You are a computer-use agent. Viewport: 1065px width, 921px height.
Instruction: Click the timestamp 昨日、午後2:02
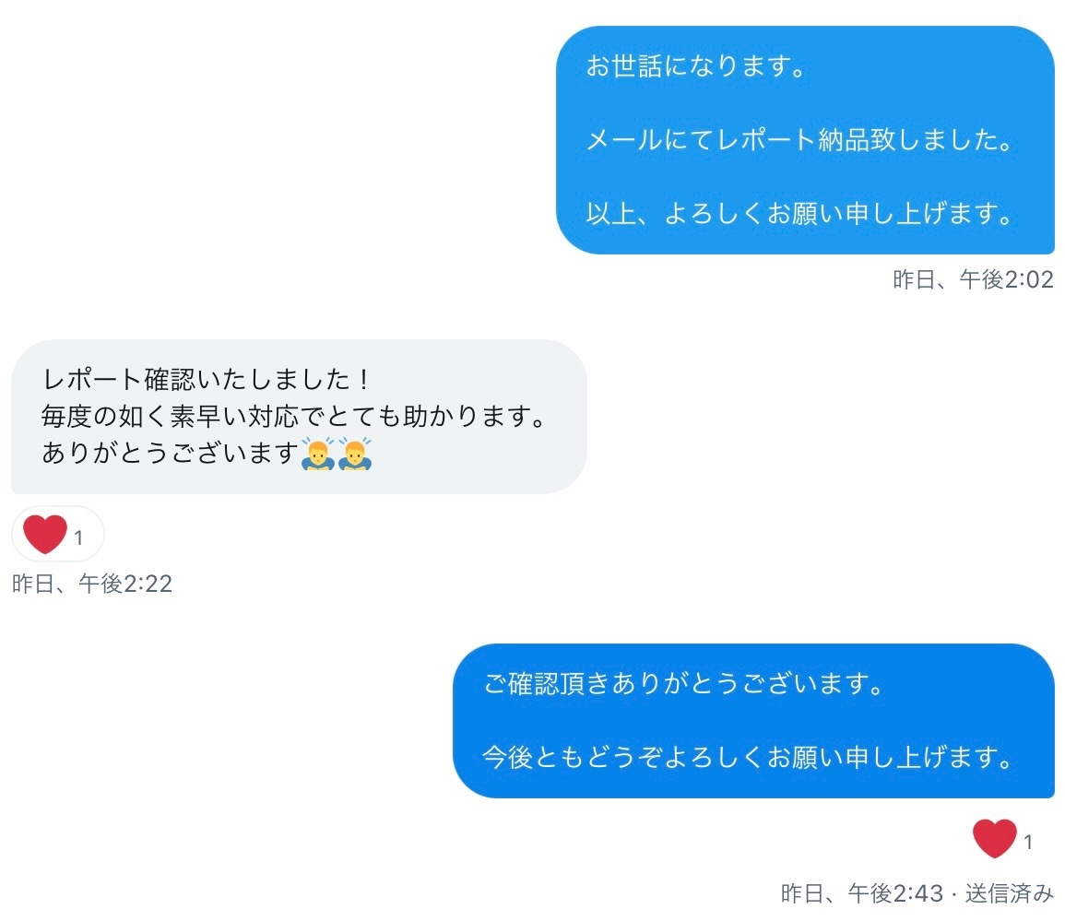pyautogui.click(x=973, y=279)
